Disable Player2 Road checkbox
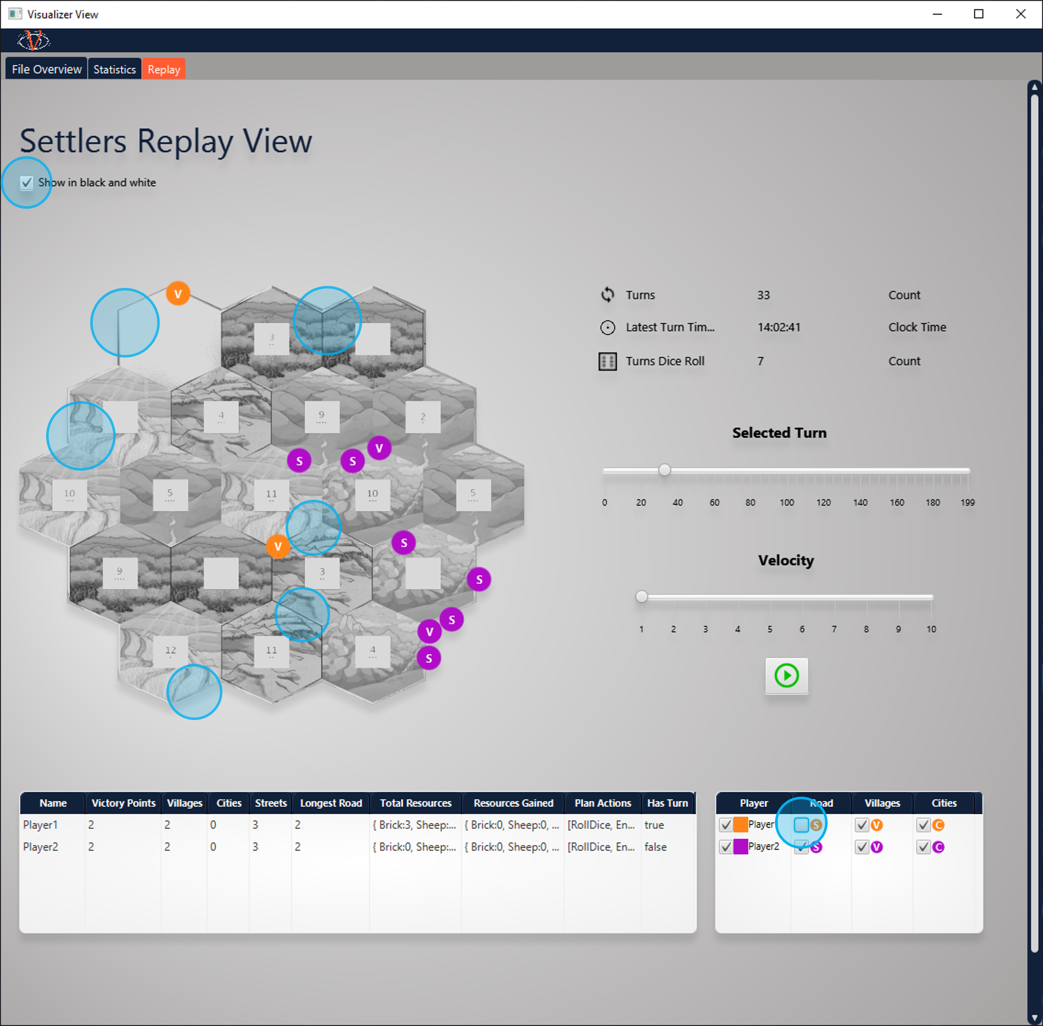 tap(802, 847)
